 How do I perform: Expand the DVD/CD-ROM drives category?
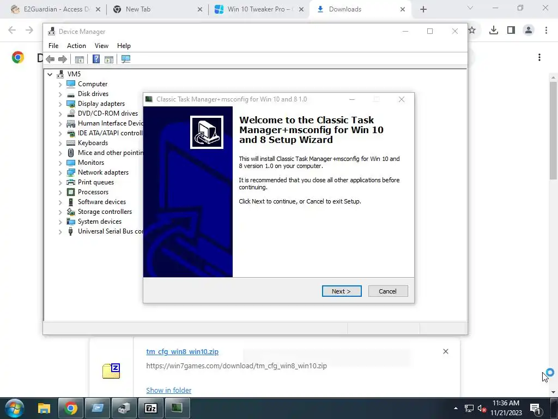point(60,114)
